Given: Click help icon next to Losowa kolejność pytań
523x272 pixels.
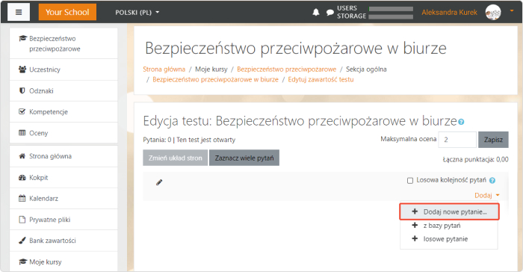Looking at the screenshot, I should 492,181.
